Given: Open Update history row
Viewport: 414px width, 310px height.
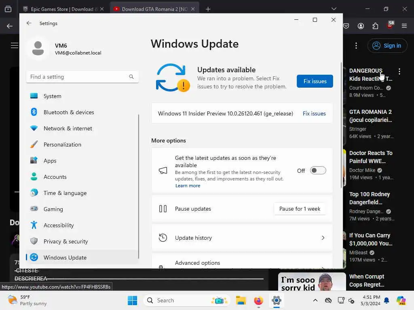Looking at the screenshot, I should [242, 238].
